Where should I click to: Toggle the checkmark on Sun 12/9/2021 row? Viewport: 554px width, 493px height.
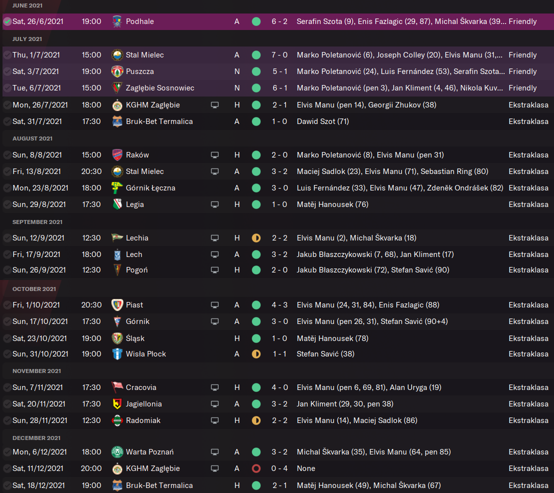(x=7, y=238)
